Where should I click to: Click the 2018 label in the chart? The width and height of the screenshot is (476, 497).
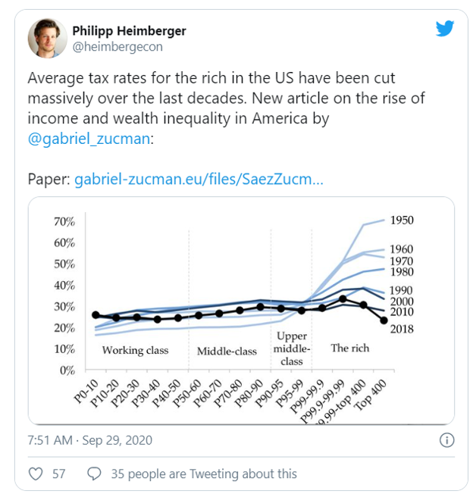402,328
